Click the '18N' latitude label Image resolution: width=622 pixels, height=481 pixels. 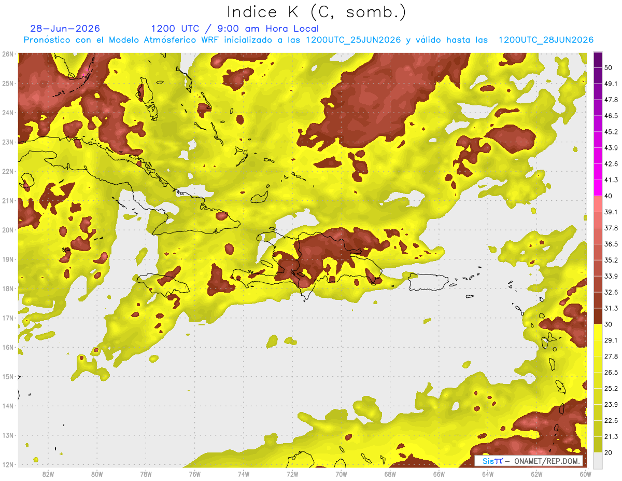point(8,288)
